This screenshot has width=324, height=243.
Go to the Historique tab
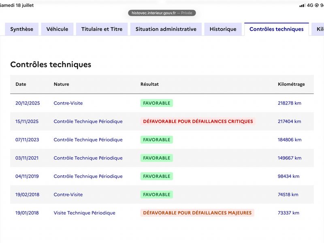[x=223, y=29]
